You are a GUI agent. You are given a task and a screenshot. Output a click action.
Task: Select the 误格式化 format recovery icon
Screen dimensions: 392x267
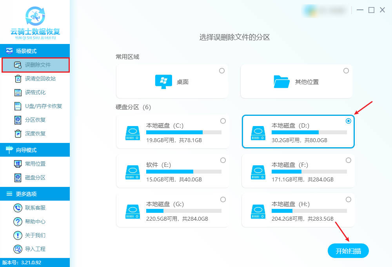tap(18, 92)
